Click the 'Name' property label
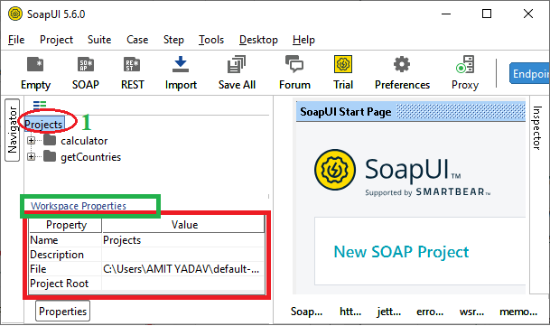Image resolution: width=550 pixels, height=326 pixels. tap(44, 240)
